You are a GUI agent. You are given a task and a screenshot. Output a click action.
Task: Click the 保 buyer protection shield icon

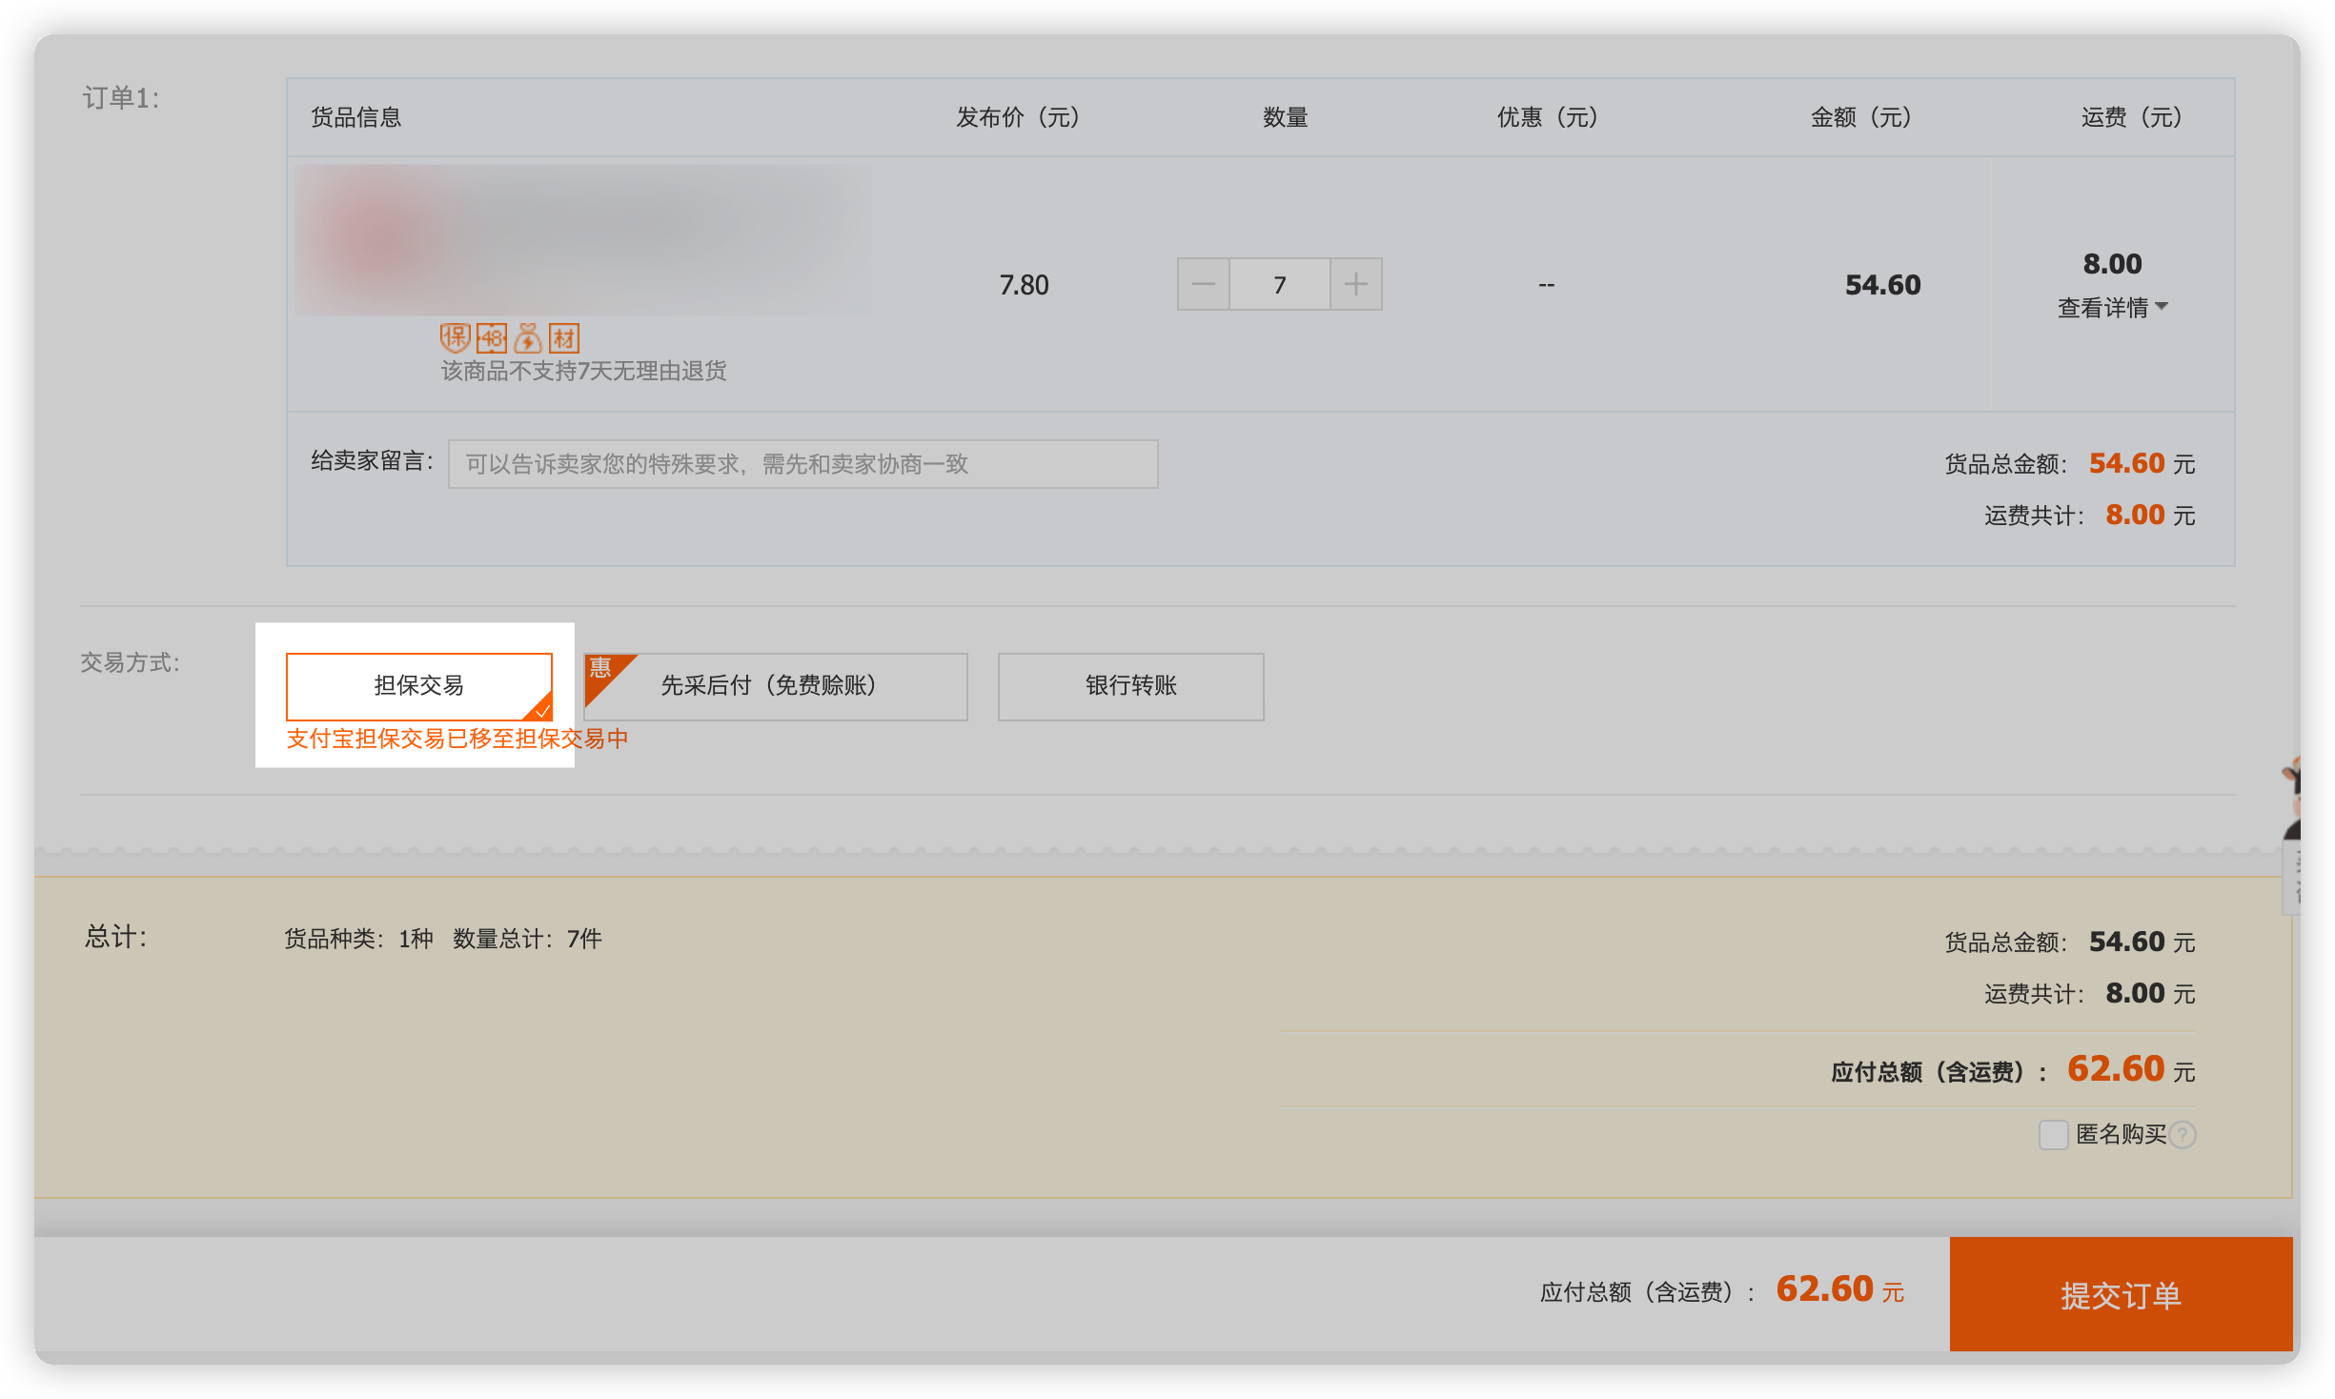pos(455,338)
